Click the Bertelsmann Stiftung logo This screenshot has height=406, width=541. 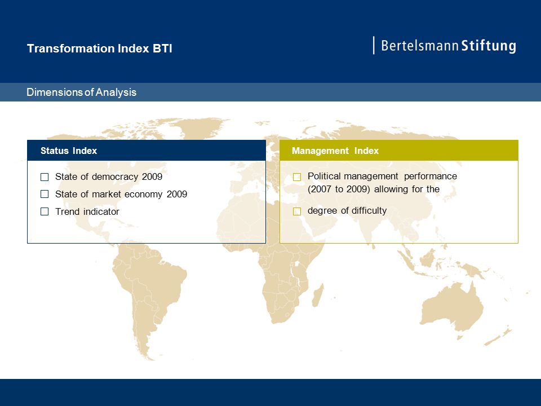(x=449, y=46)
